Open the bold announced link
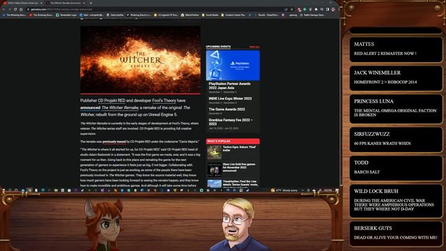 (90, 107)
